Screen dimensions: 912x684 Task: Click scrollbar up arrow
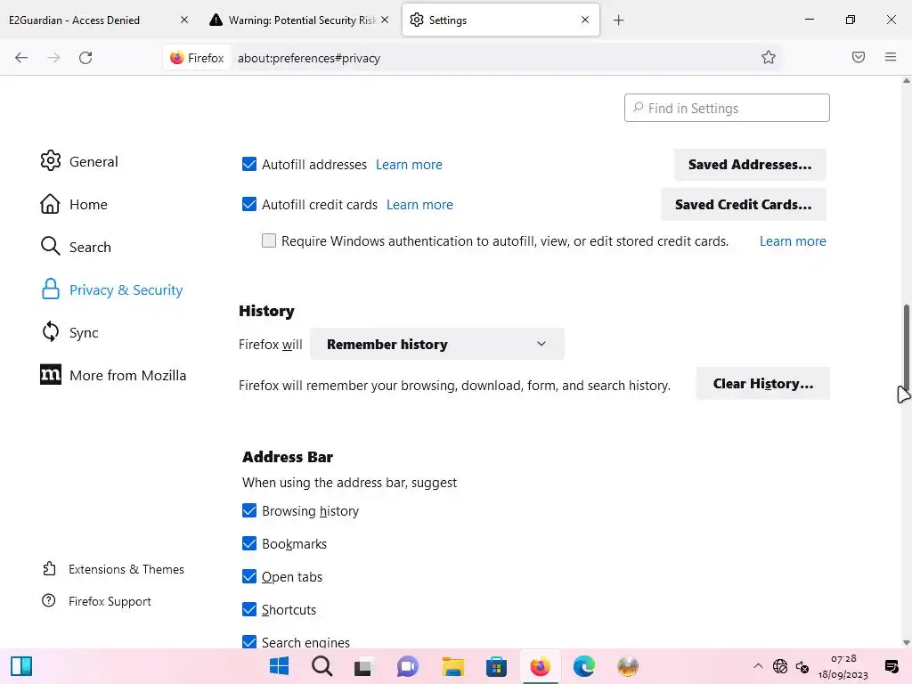[x=906, y=81]
